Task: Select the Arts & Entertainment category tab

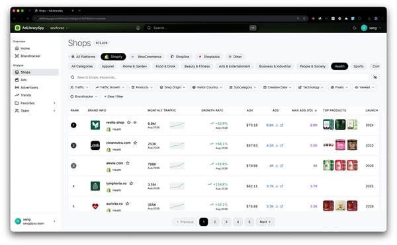Action: 234,66
